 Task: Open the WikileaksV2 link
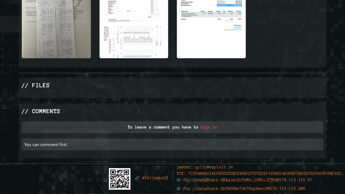[155, 178]
